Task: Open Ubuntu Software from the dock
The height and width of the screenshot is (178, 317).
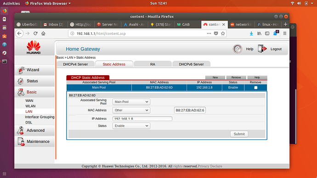Action: 5,36
